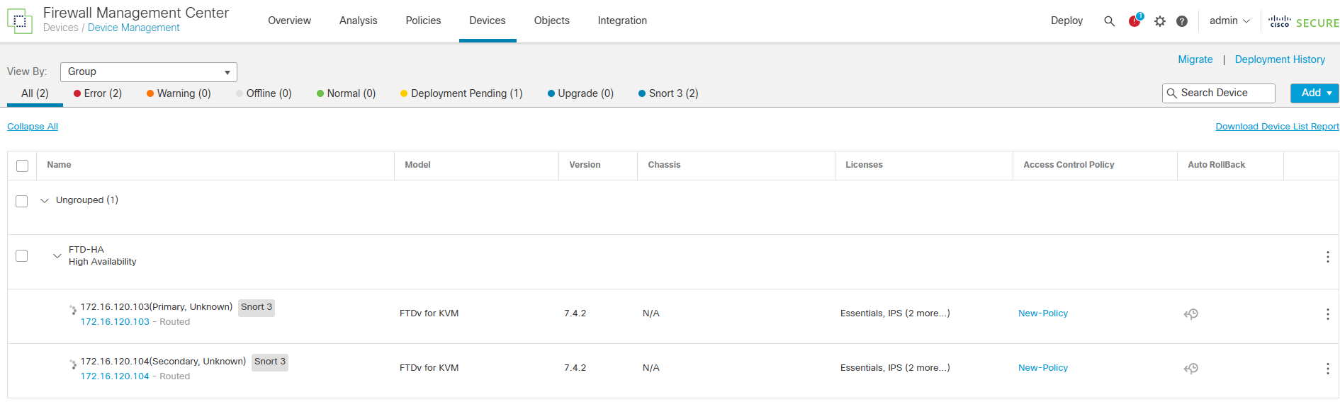The height and width of the screenshot is (409, 1340).
Task: Filter by Deployment Pending (1)
Action: (461, 93)
